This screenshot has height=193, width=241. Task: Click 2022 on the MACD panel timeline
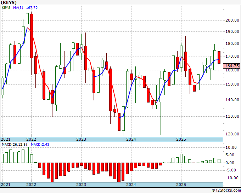click(x=31, y=185)
